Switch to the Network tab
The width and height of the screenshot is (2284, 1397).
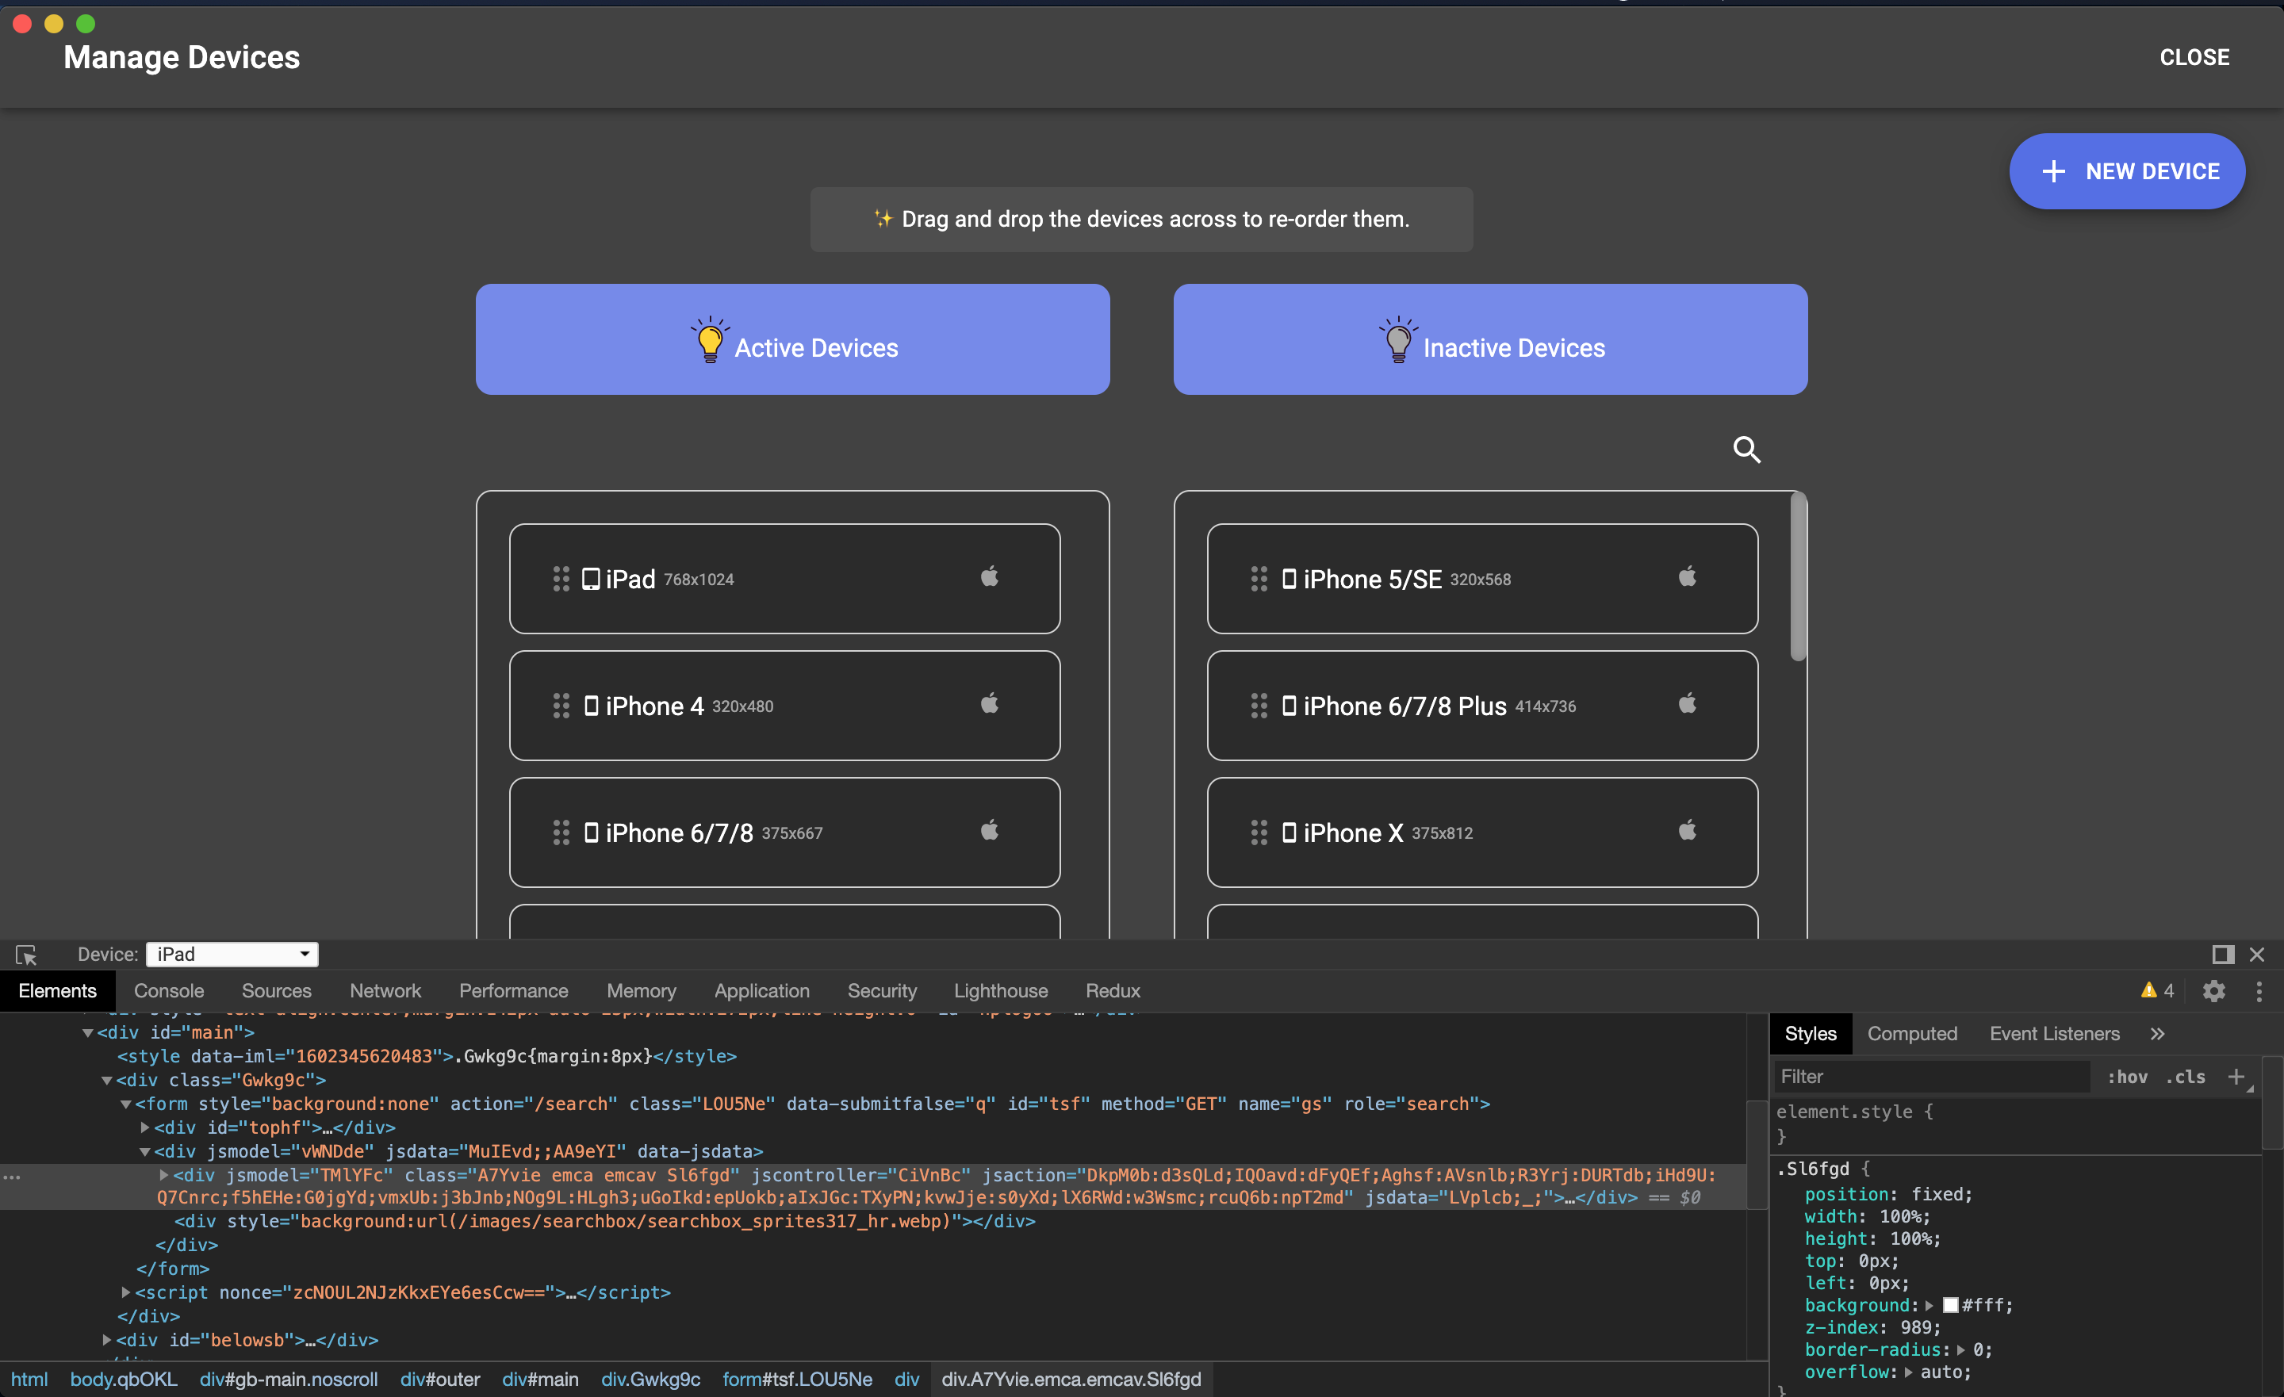[385, 991]
